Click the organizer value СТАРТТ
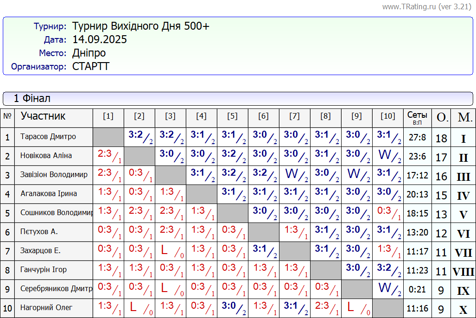Screen dimensions: 476x318 [91, 66]
